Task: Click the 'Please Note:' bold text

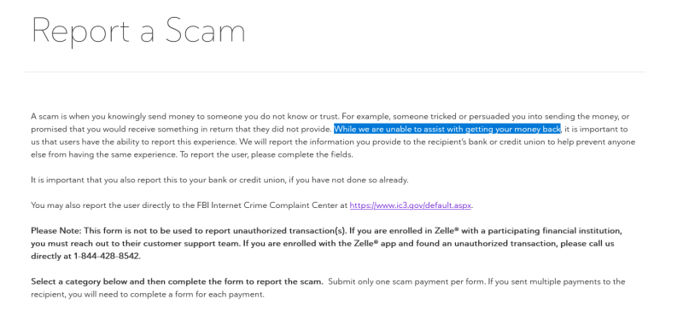Action: tap(56, 230)
